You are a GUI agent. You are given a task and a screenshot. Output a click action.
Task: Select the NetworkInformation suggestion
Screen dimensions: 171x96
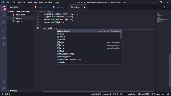tap(89, 59)
